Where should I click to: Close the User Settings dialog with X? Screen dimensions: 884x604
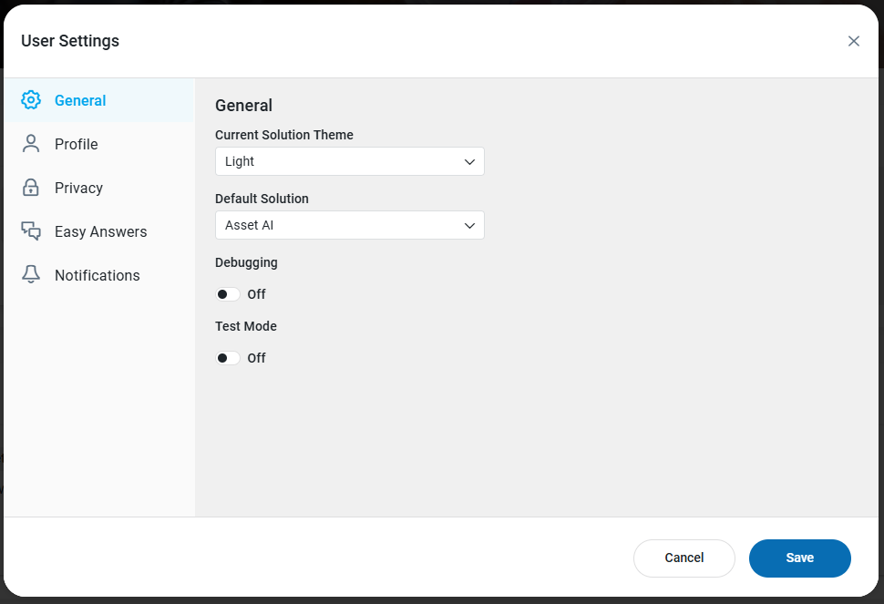[853, 41]
